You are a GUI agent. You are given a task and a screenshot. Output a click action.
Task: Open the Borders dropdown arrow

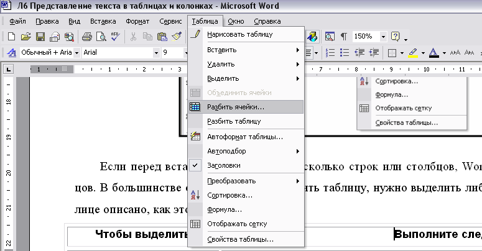[x=402, y=53]
